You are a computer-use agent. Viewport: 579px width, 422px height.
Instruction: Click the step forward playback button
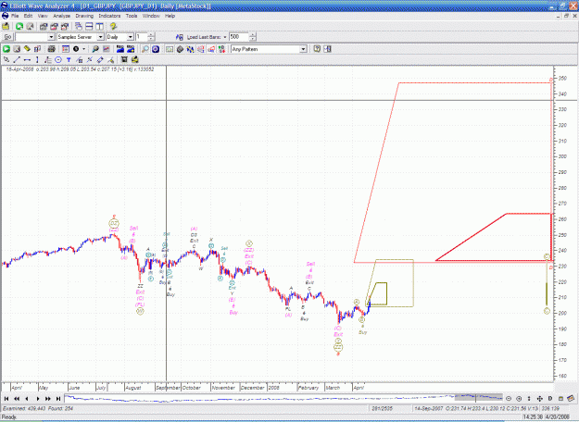point(38,398)
